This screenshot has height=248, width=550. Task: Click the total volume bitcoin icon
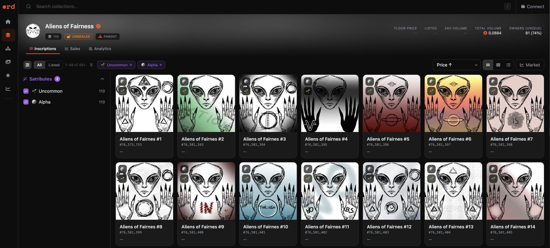point(485,33)
